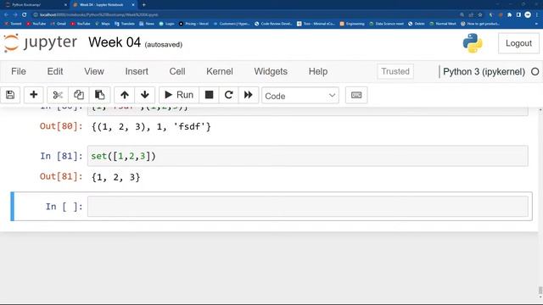Click the (autosaved) checkpoint status

tap(164, 45)
